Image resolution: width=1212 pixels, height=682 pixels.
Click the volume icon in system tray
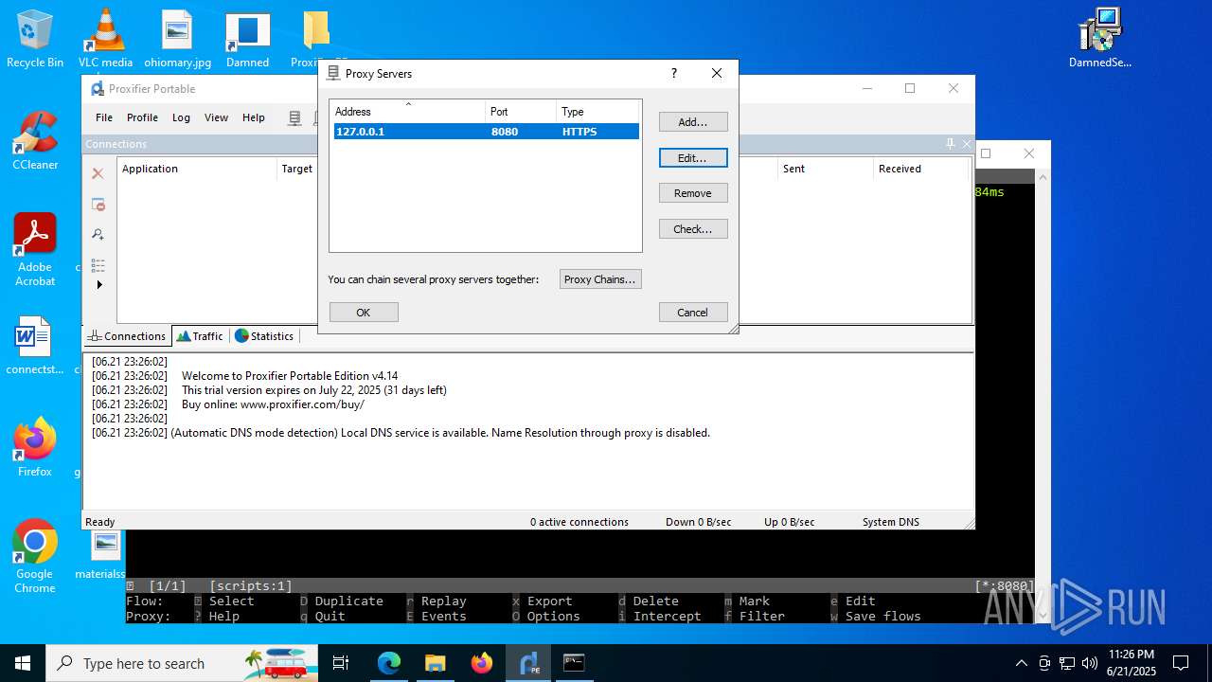click(x=1090, y=663)
